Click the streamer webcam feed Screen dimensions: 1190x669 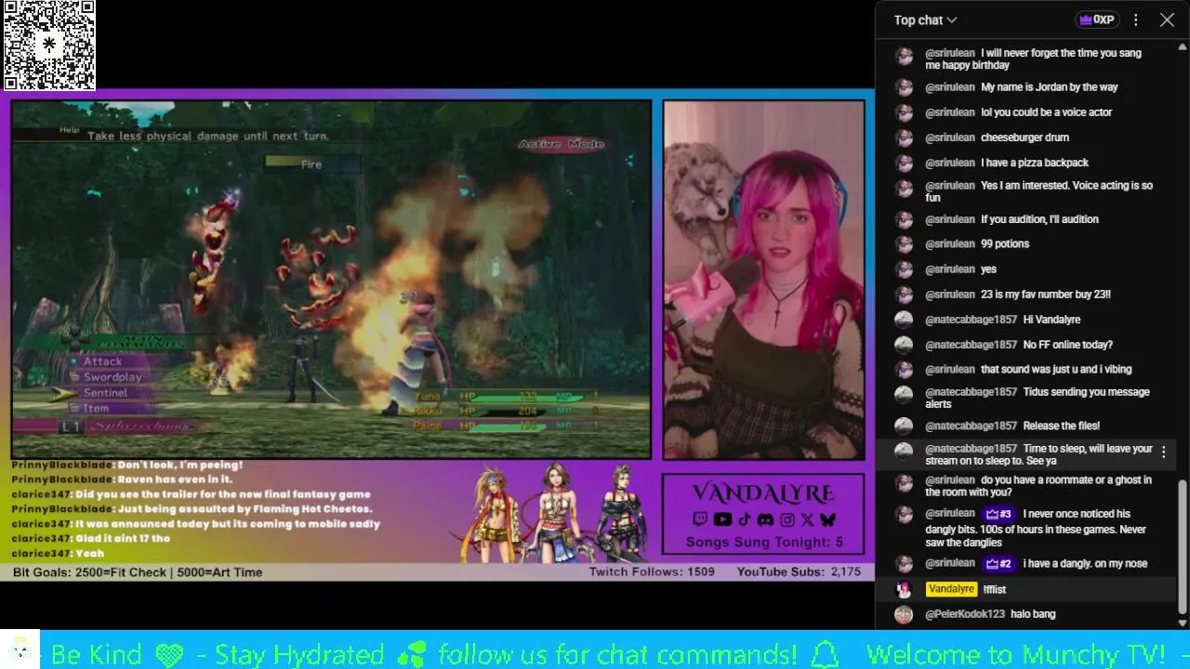coord(764,280)
